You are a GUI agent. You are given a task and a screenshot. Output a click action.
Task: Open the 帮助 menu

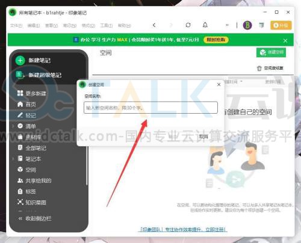(124, 25)
